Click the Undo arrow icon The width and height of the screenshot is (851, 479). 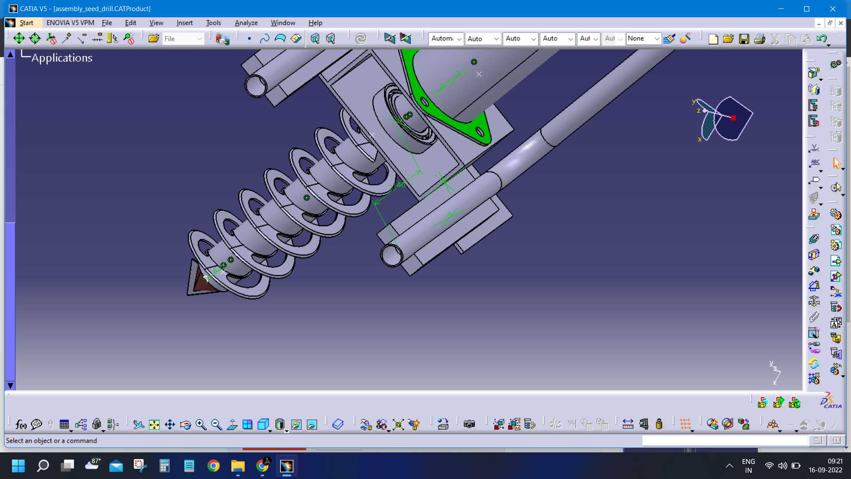(822, 39)
